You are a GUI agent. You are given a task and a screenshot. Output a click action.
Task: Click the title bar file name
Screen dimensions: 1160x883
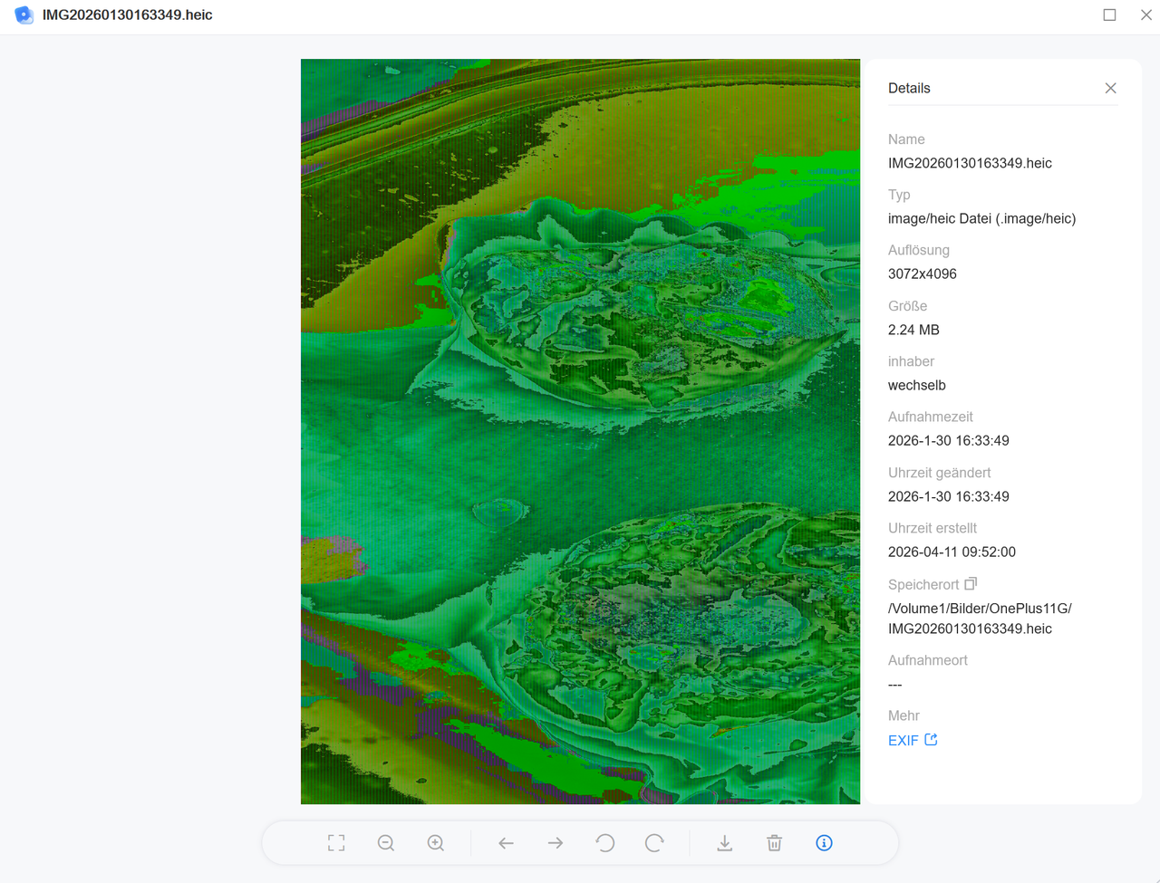[128, 14]
